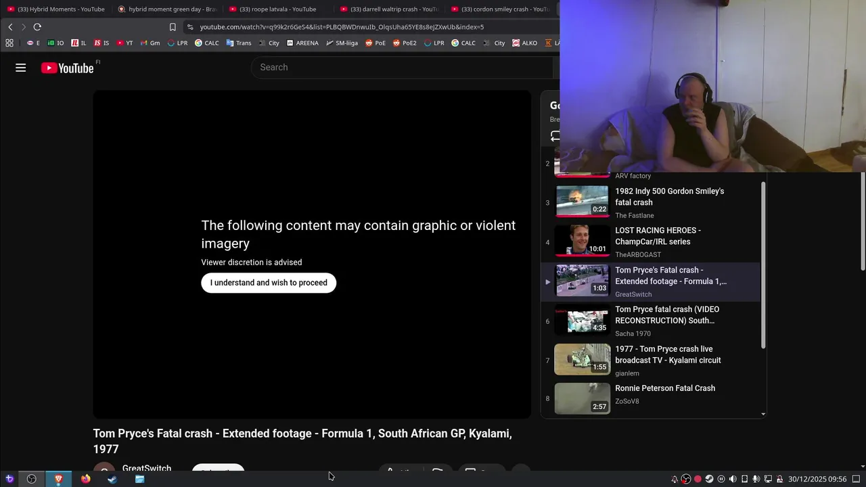Click 'Viewer discretion is advised' text
This screenshot has height=487, width=866.
[x=252, y=262]
